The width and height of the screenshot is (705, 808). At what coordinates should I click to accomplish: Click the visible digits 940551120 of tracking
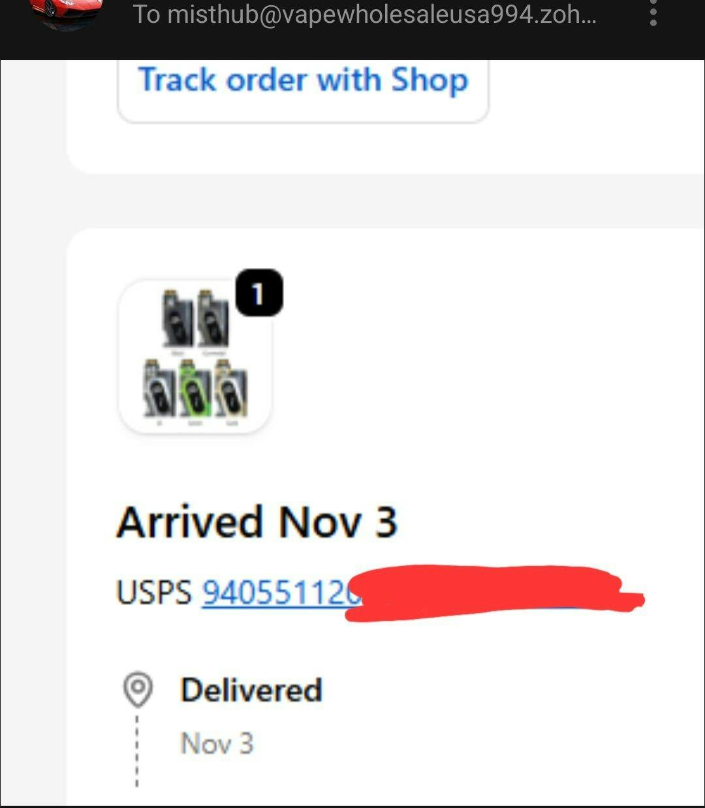282,593
